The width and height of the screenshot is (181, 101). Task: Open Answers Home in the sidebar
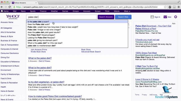(x=7, y=22)
